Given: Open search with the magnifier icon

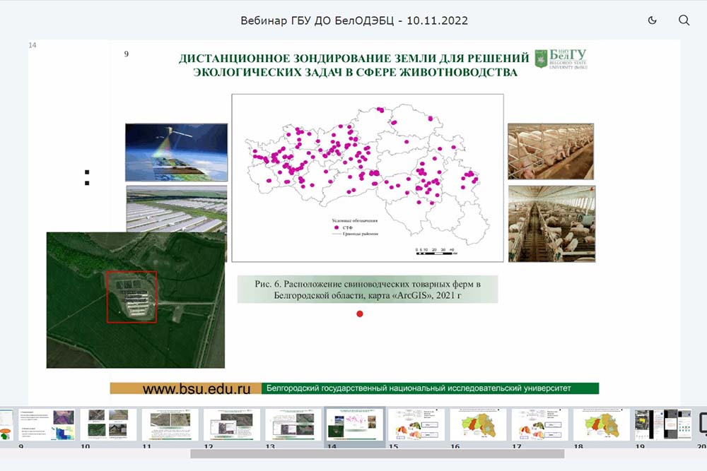Looking at the screenshot, I should coord(684,20).
